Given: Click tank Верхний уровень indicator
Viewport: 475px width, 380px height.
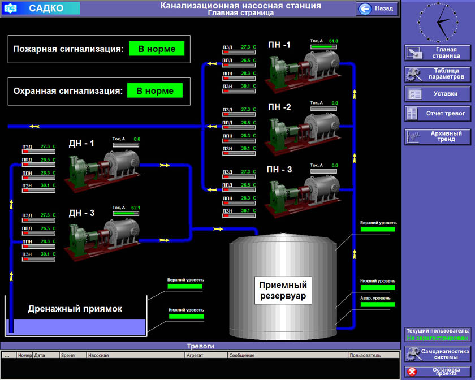Looking at the screenshot, I should (x=378, y=229).
